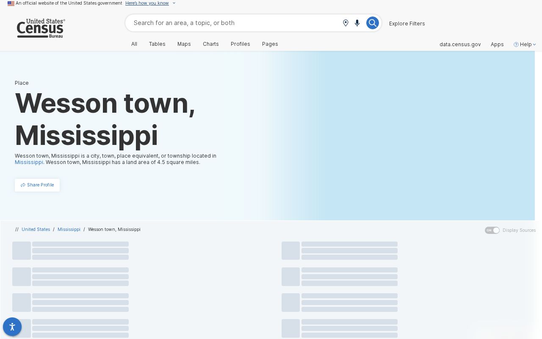Viewport: 542px width, 339px height.
Task: Open the Mississippi link in description text
Action: pos(29,162)
